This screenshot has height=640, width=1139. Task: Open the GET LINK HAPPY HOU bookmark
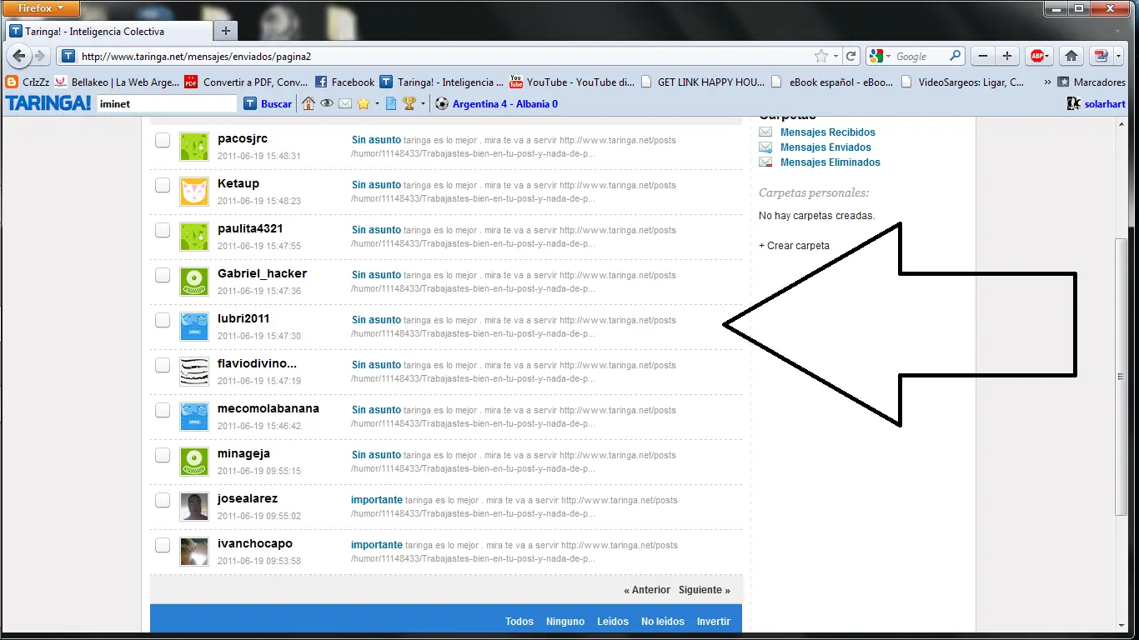703,82
